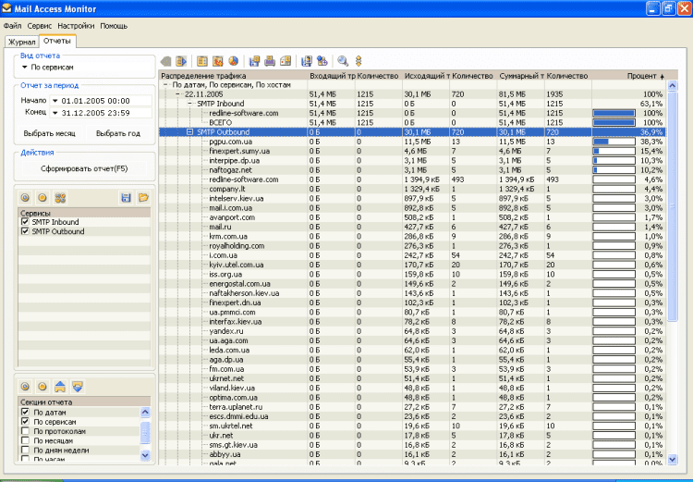Enable the По протоколам section checkbox
This screenshot has width=693, height=482.
pyautogui.click(x=26, y=431)
